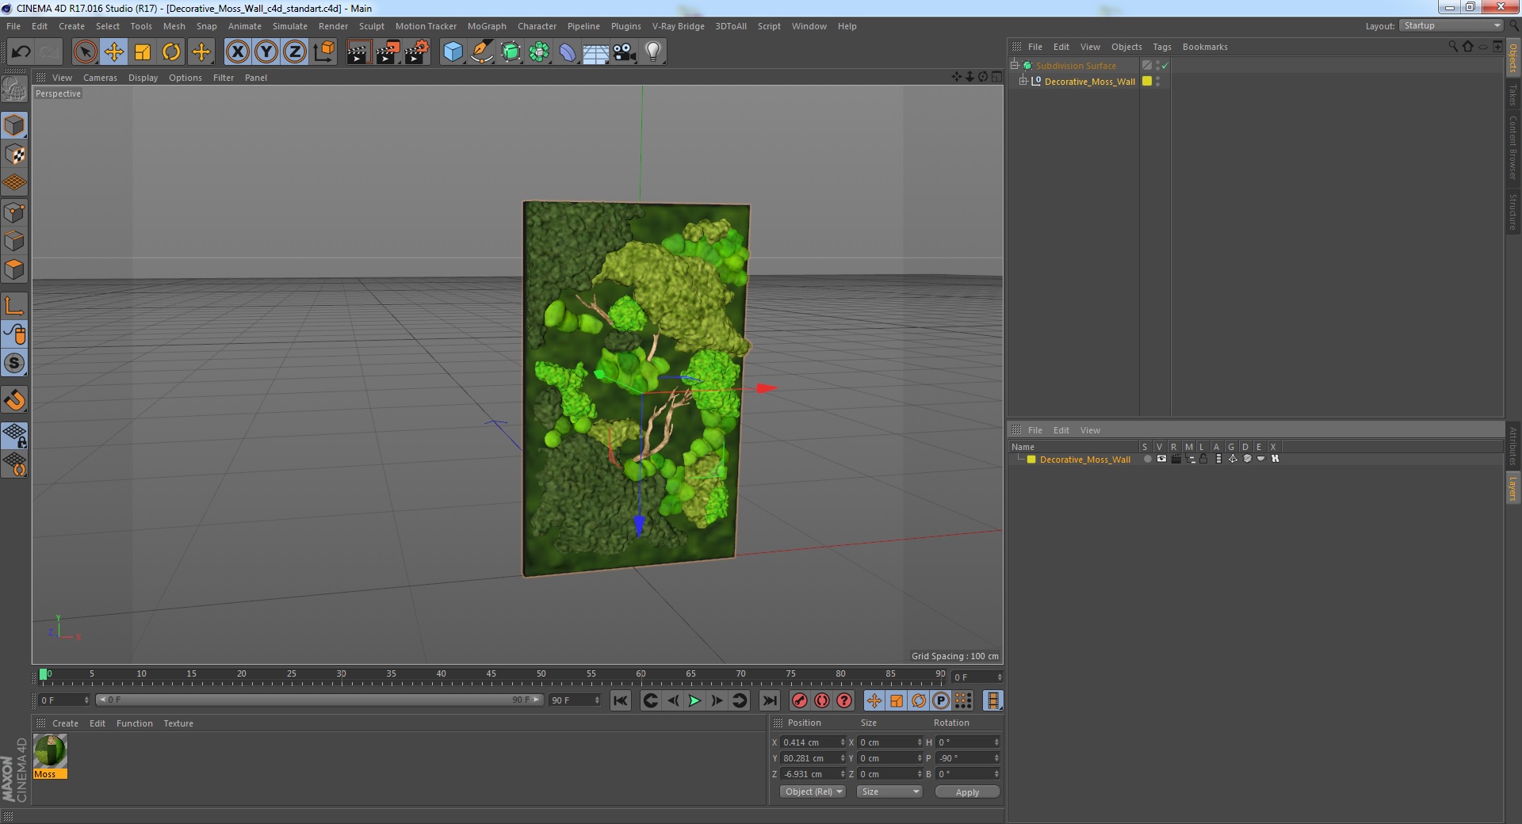This screenshot has width=1522, height=824.
Task: Click Decorative_Moss_Wall yellow layer swatch in Objects
Action: (1146, 81)
